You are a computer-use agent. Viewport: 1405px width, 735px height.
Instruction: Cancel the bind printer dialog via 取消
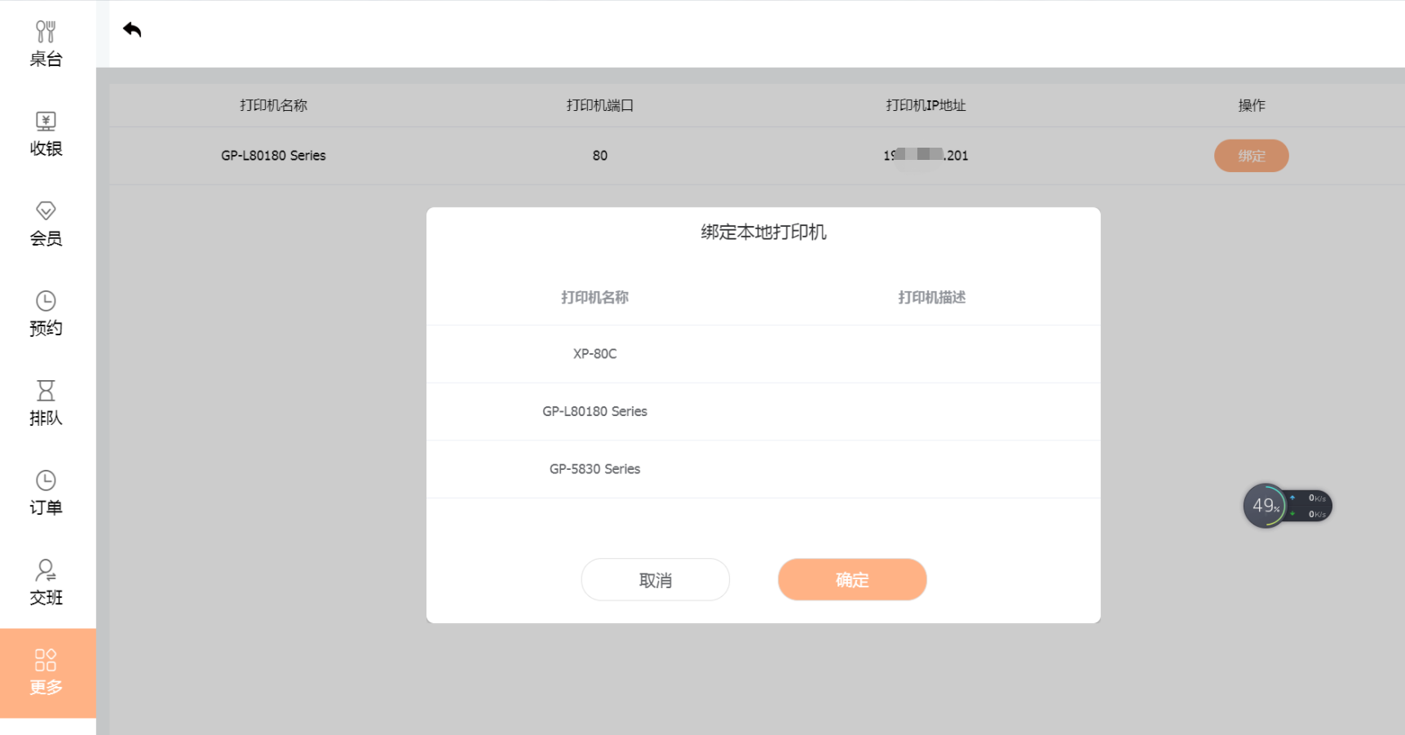[x=655, y=580]
